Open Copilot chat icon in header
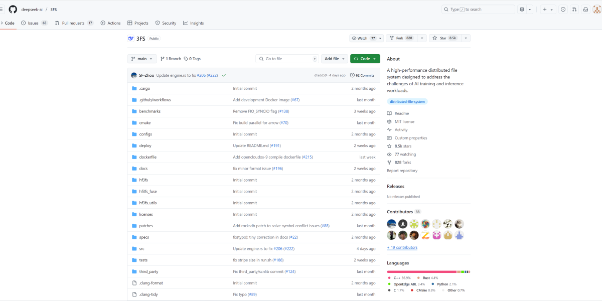602x301 pixels. click(x=522, y=9)
